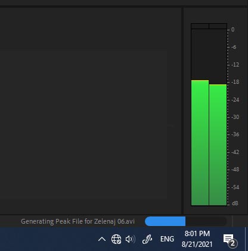The image size is (248, 251).
Task: Click the 8/21/2021 date in the taskbar
Action: 197,244
